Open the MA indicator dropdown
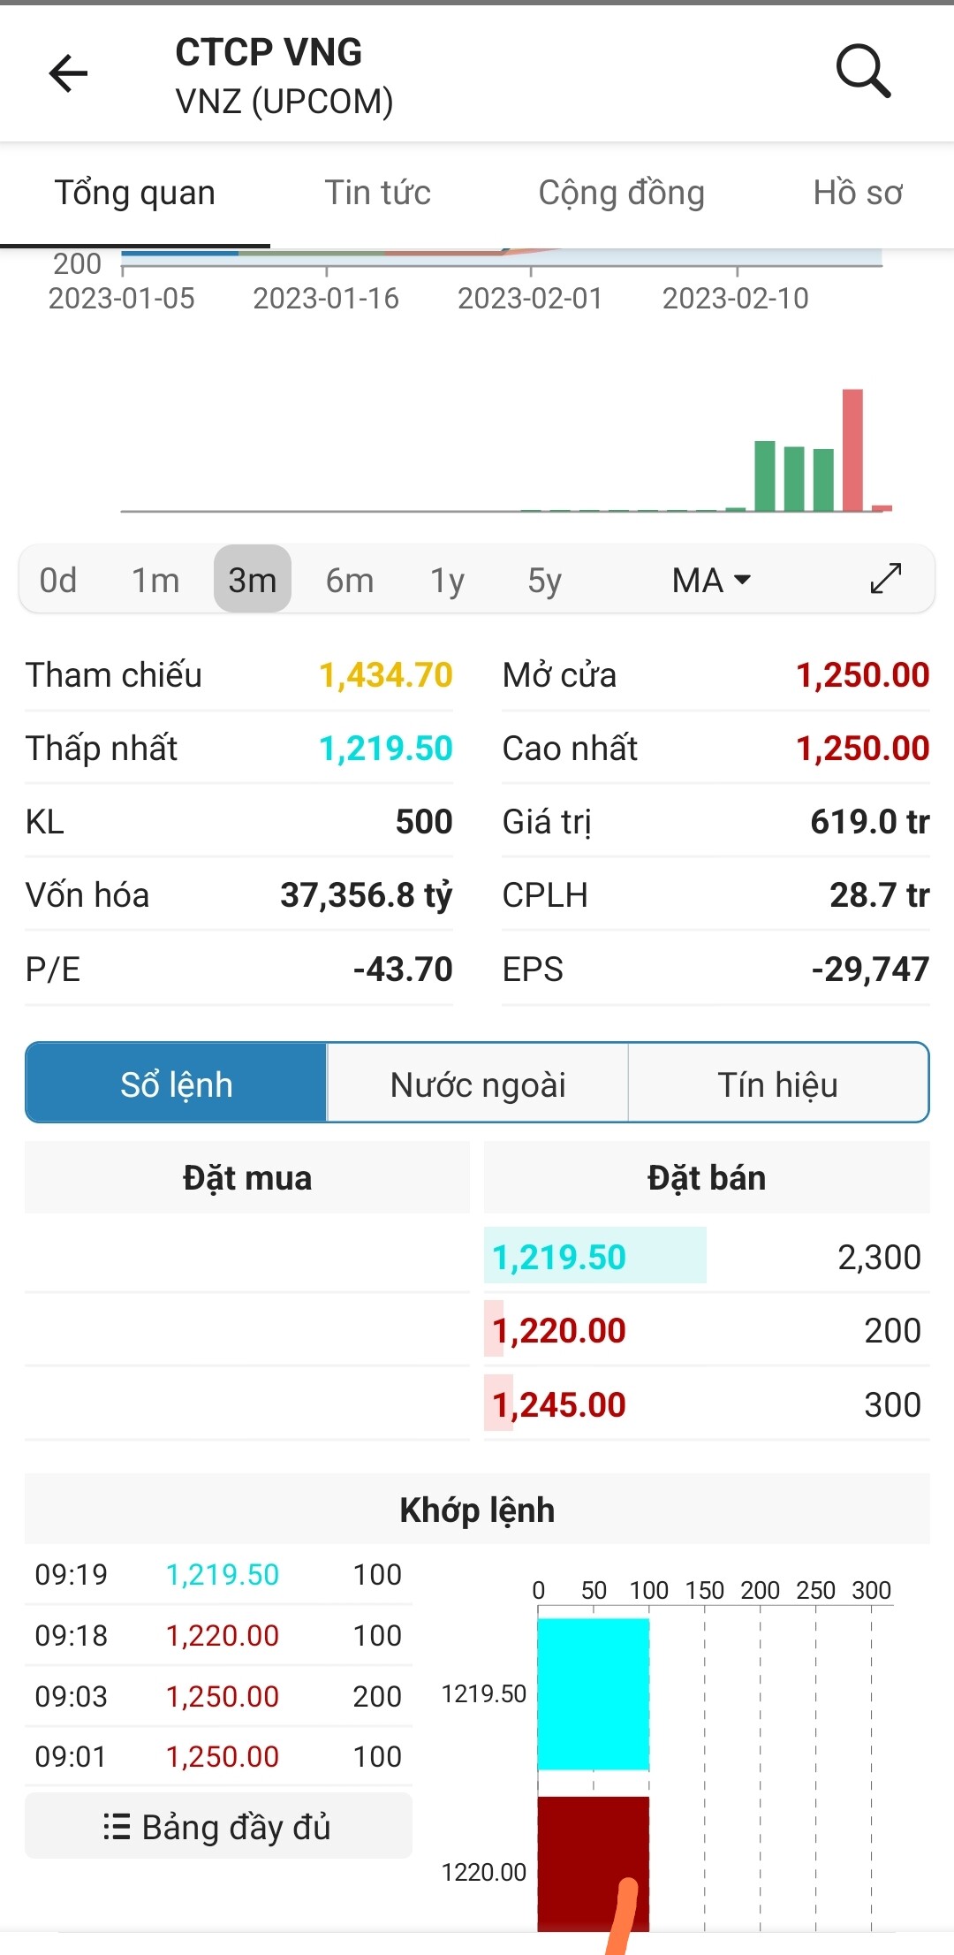 [x=711, y=581]
